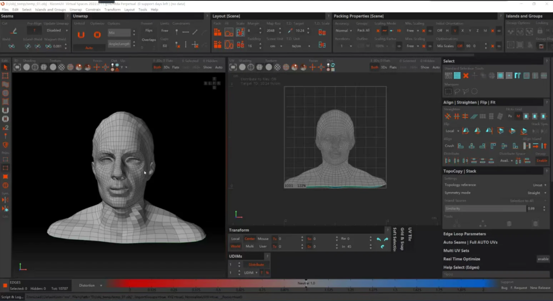This screenshot has width=553, height=301.
Task: Set Initial Orientation to H
Action: pyautogui.click(x=447, y=31)
